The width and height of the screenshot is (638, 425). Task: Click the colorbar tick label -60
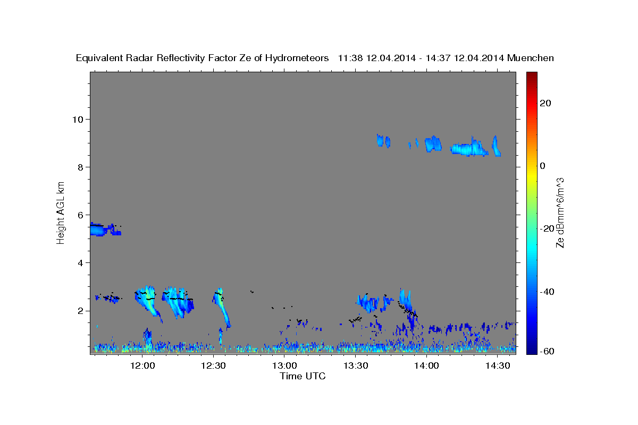(546, 351)
